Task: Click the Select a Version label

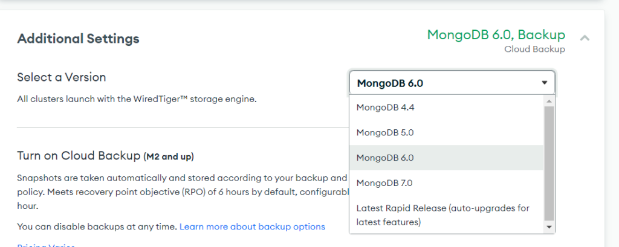Action: tap(62, 77)
